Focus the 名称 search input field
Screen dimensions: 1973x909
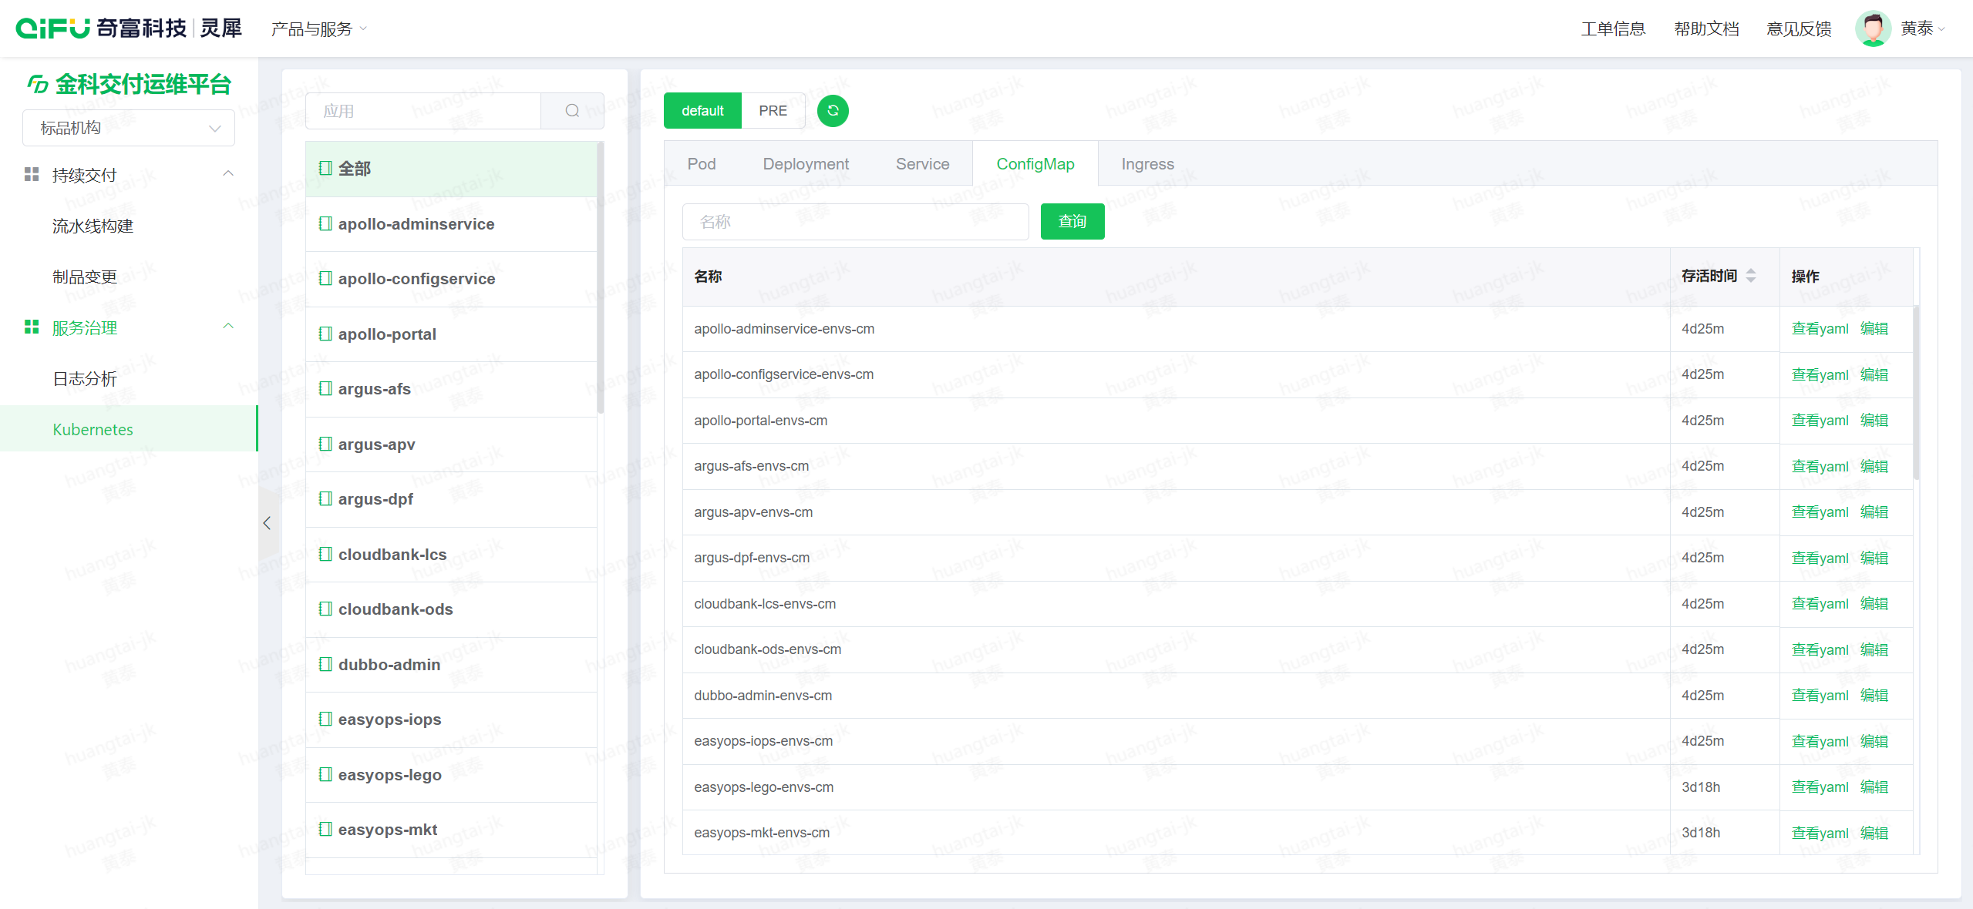pos(855,222)
